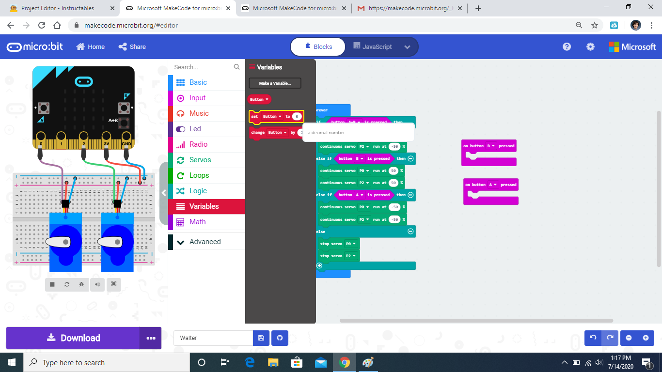Open the Button variable dropdown in the set block

[x=272, y=116]
